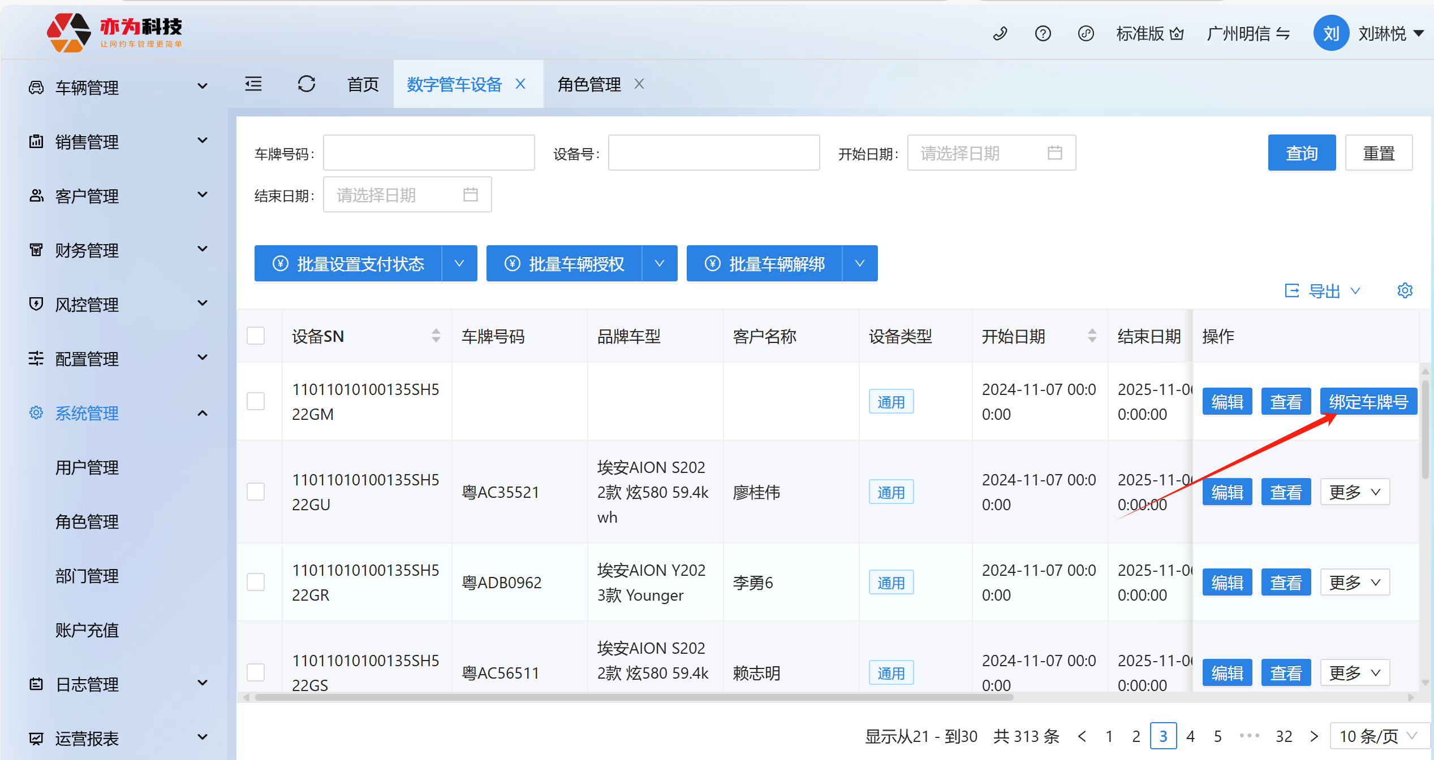1434x760 pixels.
Task: Click the phone support icon in header
Action: pyautogui.click(x=1000, y=34)
